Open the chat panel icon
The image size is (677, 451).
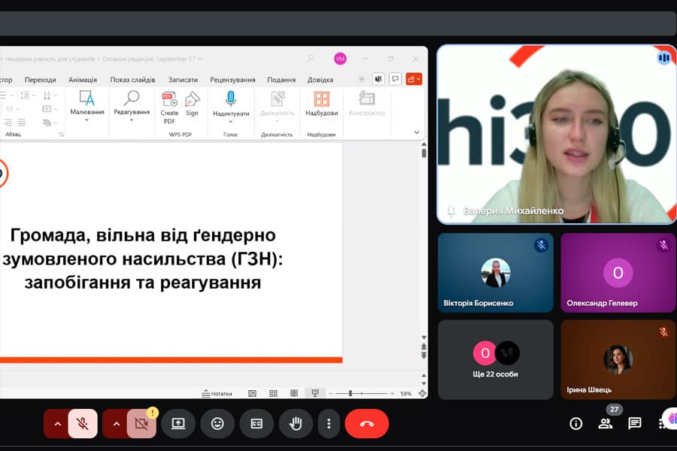pos(634,423)
